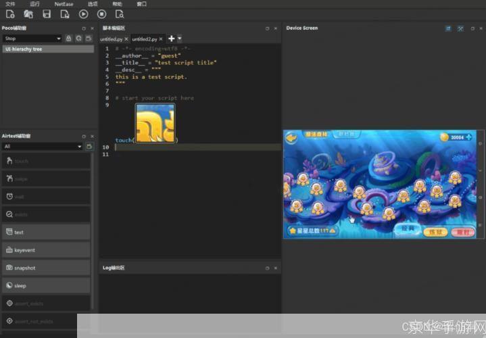The height and width of the screenshot is (338, 486).
Task: Open the first menu bar item 文件
Action: click(10, 4)
